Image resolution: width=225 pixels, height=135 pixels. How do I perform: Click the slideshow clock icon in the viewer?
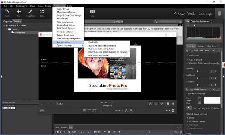(42, 111)
